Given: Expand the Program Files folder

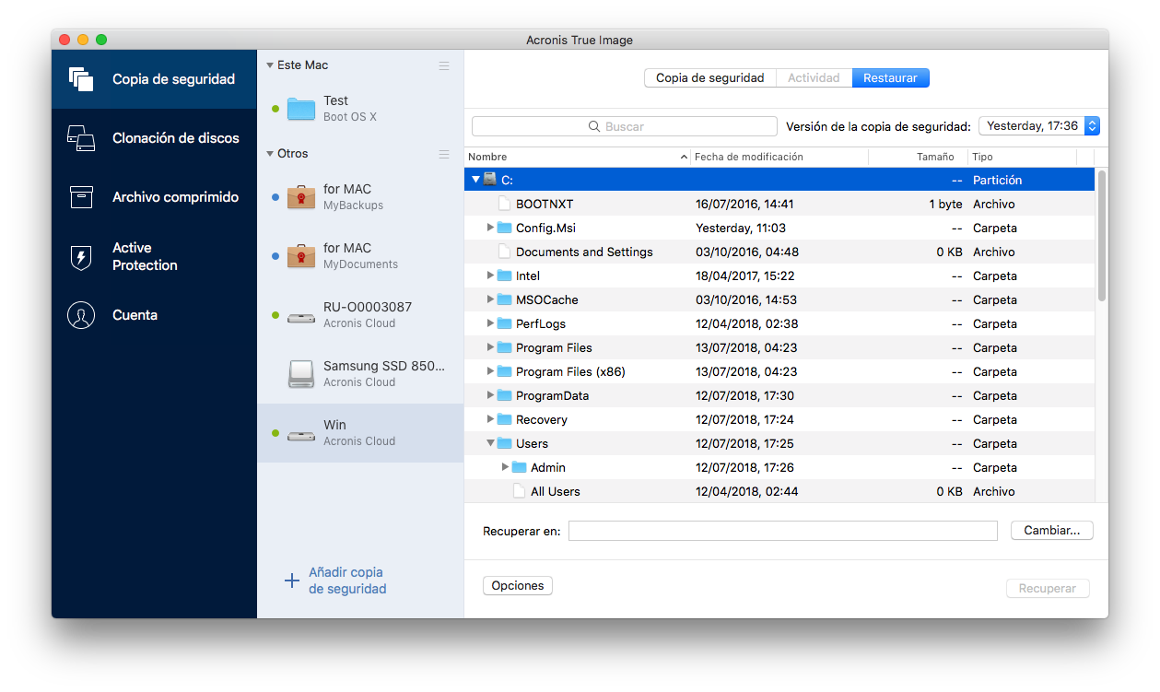Looking at the screenshot, I should (491, 347).
